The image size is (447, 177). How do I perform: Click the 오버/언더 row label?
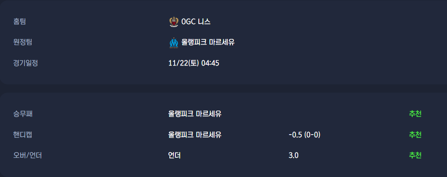pos(28,155)
